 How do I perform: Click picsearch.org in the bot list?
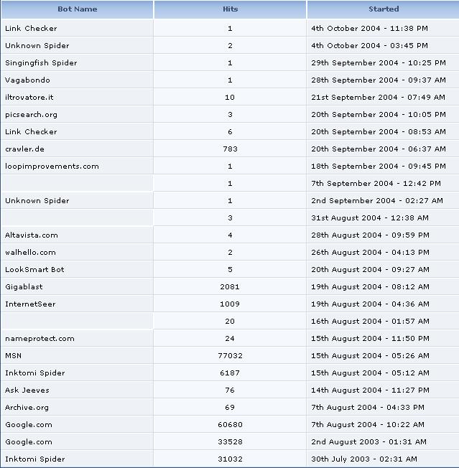click(31, 115)
